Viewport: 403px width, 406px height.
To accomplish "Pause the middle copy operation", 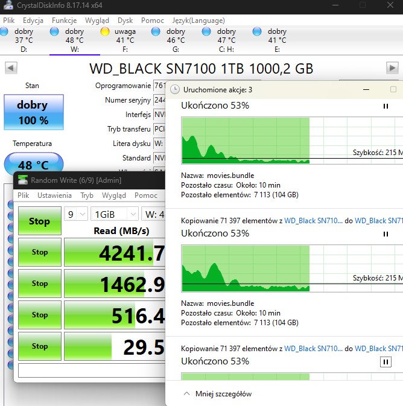I will (x=386, y=234).
